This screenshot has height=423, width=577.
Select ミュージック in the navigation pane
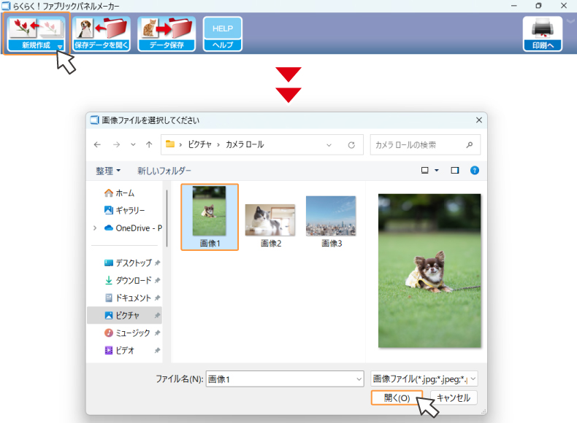(x=128, y=333)
